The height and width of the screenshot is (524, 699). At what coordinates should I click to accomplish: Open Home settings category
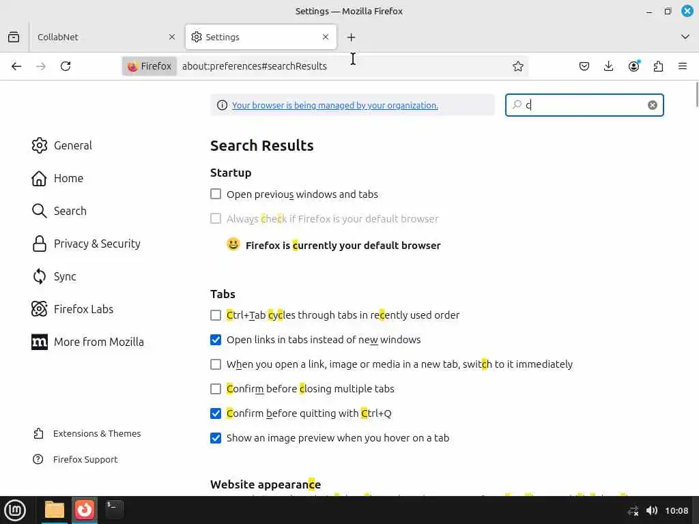[x=57, y=178]
